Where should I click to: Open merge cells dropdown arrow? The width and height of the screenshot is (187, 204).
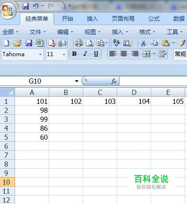tap(154, 54)
